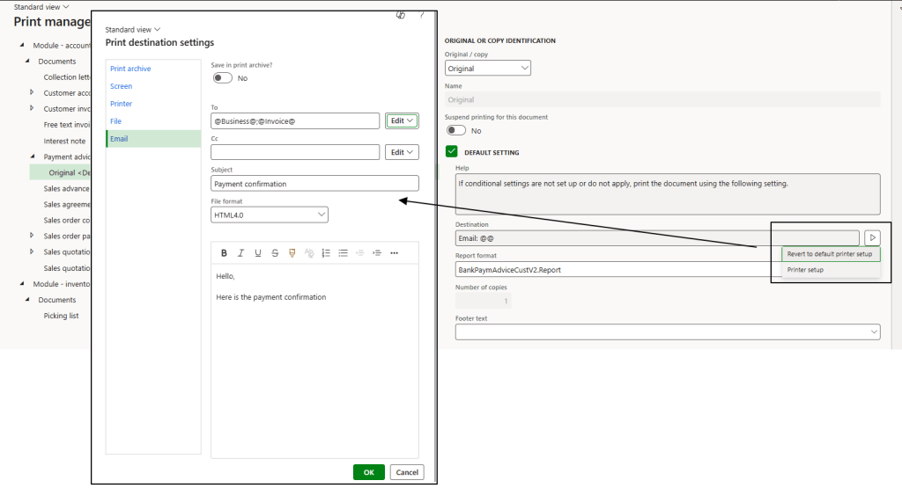The height and width of the screenshot is (488, 902).
Task: Choose Printer setup from the popup menu
Action: [805, 270]
